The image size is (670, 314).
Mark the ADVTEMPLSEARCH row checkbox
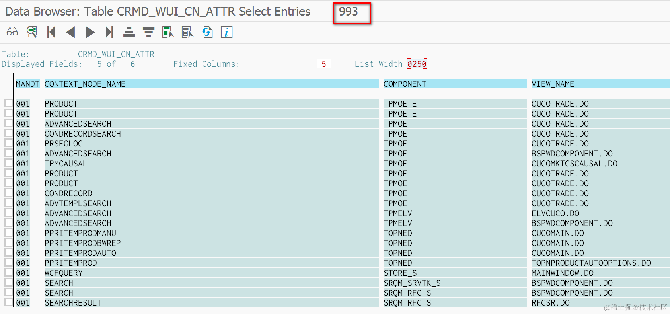(x=8, y=203)
